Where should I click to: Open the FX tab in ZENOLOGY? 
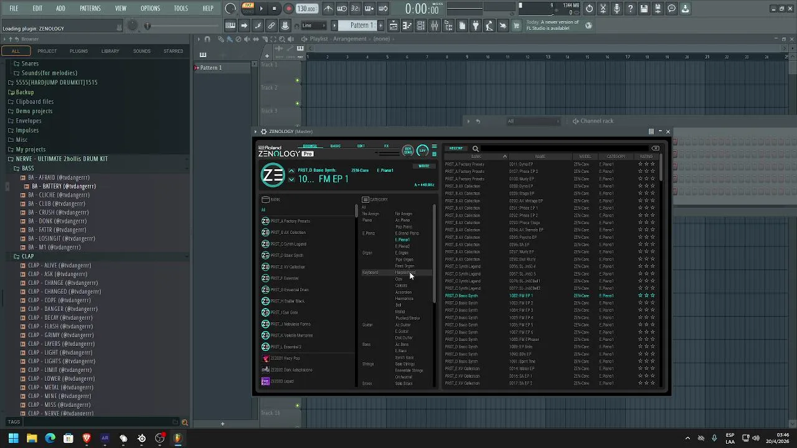click(387, 146)
